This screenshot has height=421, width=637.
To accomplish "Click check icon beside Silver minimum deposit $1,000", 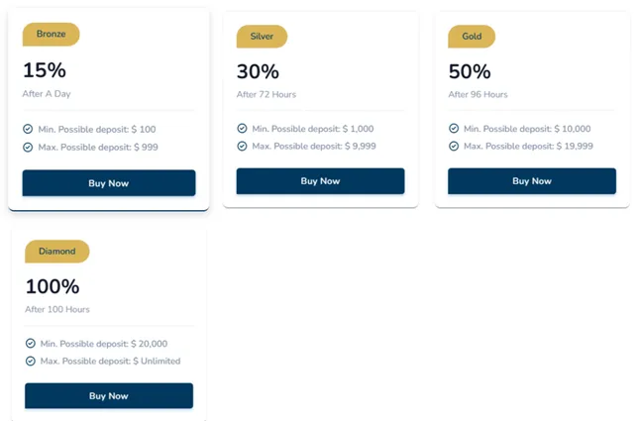I will pyautogui.click(x=242, y=128).
